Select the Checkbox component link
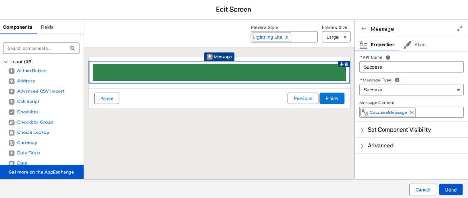 pos(28,112)
